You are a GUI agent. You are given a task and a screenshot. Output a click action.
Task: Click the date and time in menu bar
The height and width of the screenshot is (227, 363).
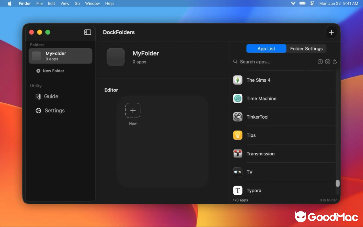click(339, 3)
